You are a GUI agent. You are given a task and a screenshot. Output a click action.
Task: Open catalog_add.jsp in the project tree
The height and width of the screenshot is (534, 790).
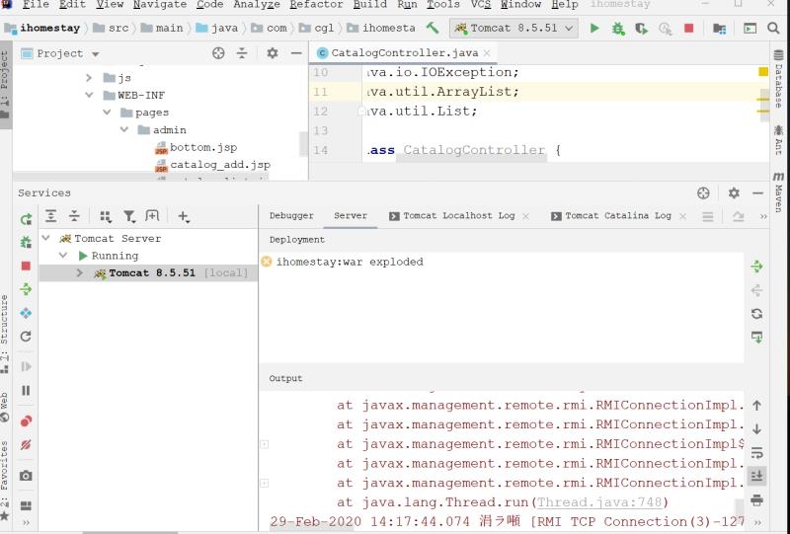219,165
